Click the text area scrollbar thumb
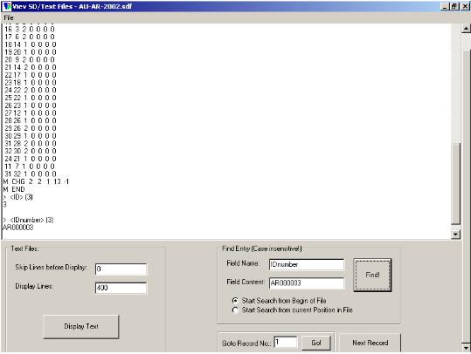This screenshot has width=471, height=354. click(x=455, y=183)
